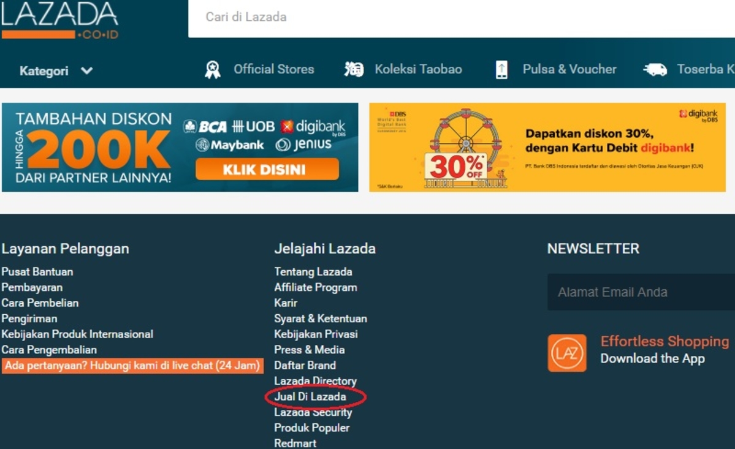Open the Kebijakan Privasi link
This screenshot has width=735, height=449.
(316, 334)
